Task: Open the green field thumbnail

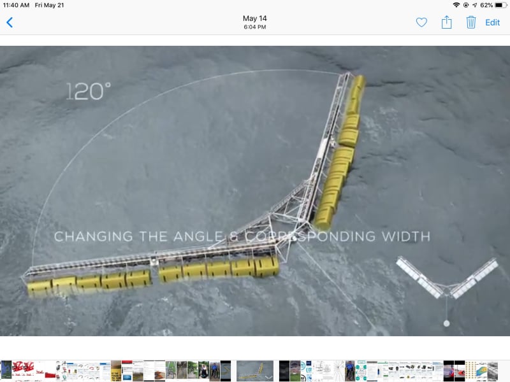Action: tap(295, 371)
